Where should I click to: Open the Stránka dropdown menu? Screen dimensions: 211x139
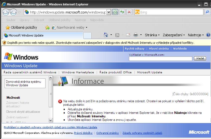(x=152, y=35)
